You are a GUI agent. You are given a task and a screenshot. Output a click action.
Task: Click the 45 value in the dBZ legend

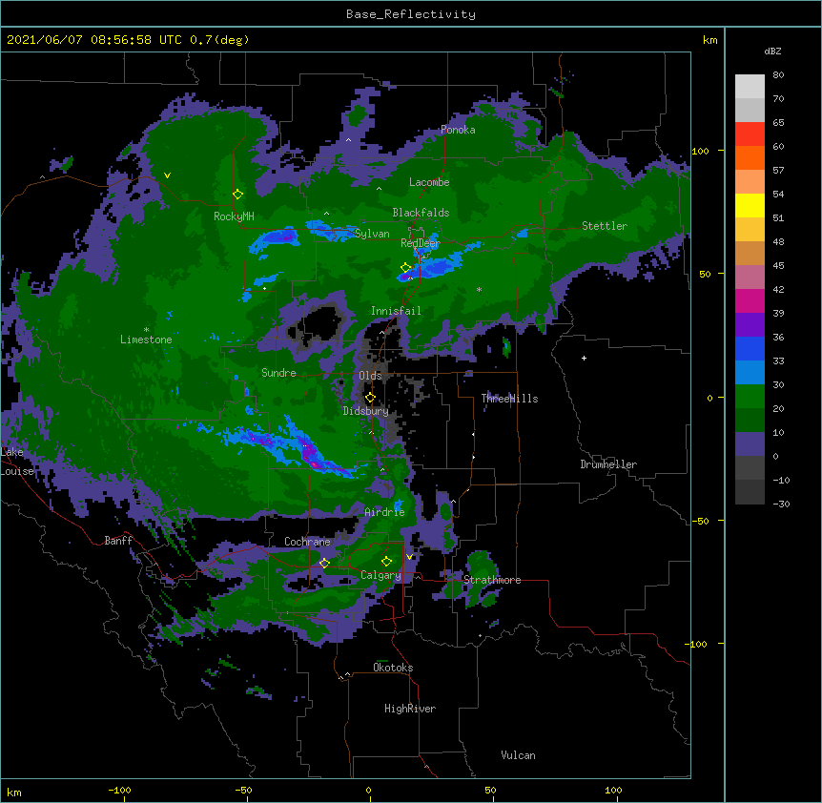point(778,265)
